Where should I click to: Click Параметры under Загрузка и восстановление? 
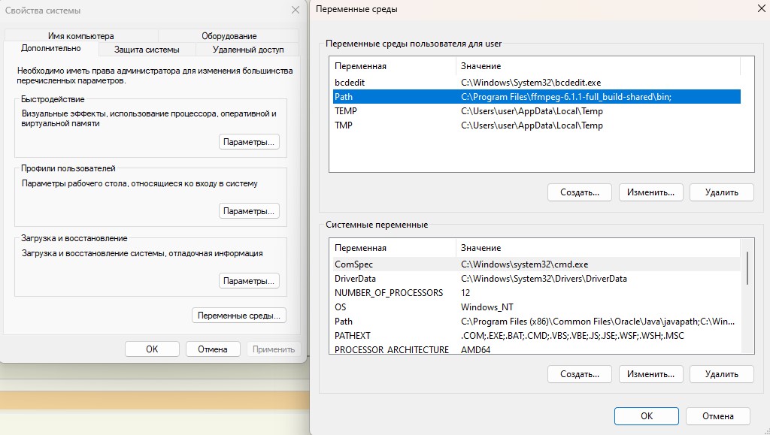(x=250, y=281)
